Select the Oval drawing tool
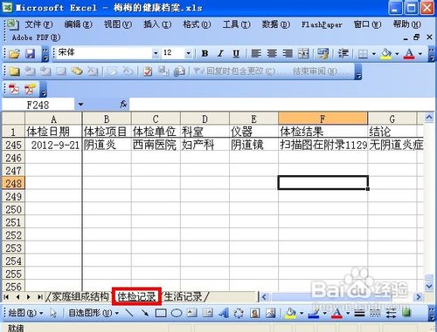The height and width of the screenshot is (332, 437). point(177,313)
